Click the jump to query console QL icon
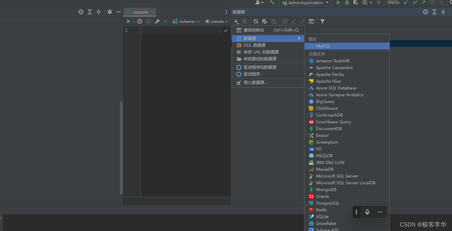Screen dimensions: 452x231 (311, 21)
